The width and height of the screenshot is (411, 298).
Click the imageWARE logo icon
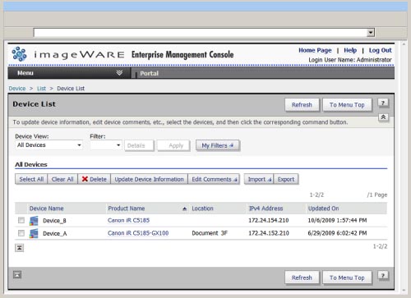pyautogui.click(x=20, y=54)
